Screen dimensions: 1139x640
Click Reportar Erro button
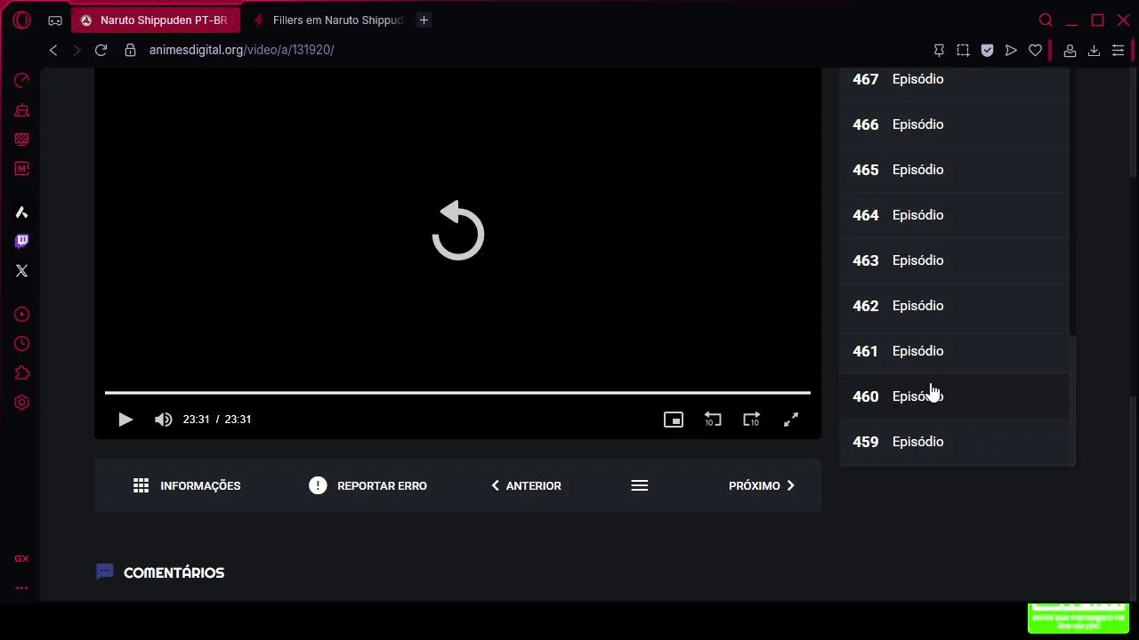click(x=368, y=485)
